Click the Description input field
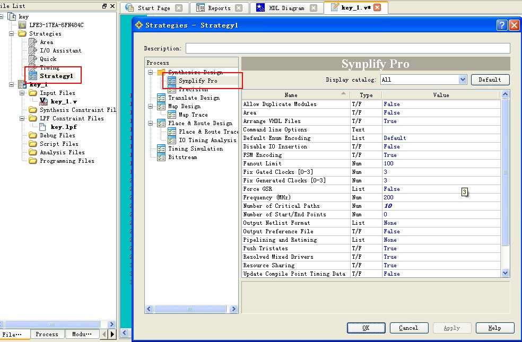The width and height of the screenshot is (522, 342). (x=347, y=48)
